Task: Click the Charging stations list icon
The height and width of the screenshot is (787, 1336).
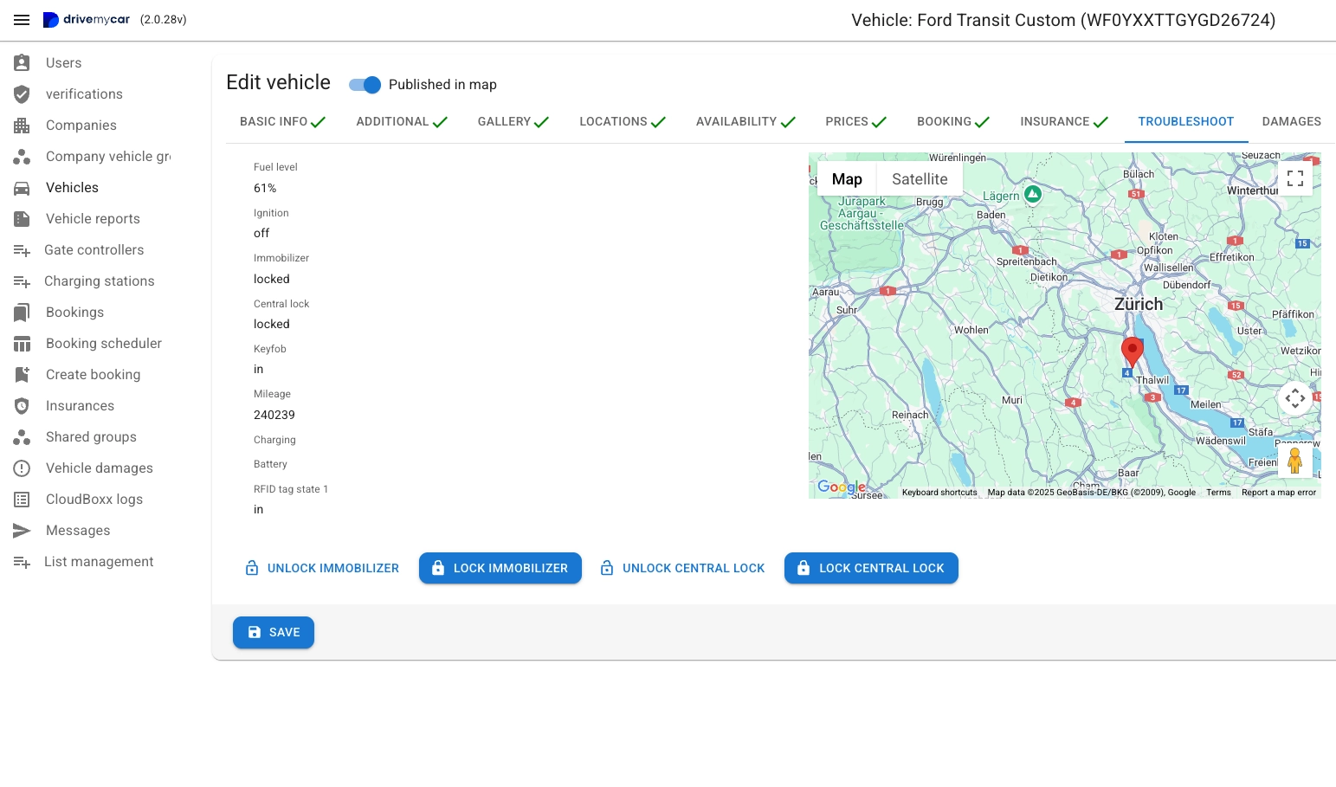Action: pyautogui.click(x=22, y=281)
